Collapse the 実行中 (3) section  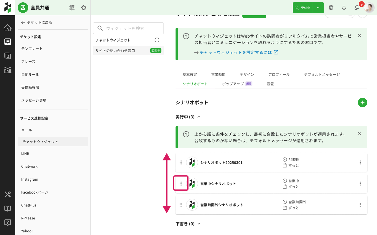pos(199,117)
